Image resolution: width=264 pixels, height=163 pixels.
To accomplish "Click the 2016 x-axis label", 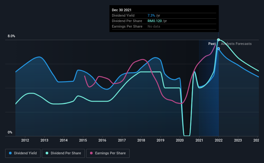I will click(x=102, y=140).
